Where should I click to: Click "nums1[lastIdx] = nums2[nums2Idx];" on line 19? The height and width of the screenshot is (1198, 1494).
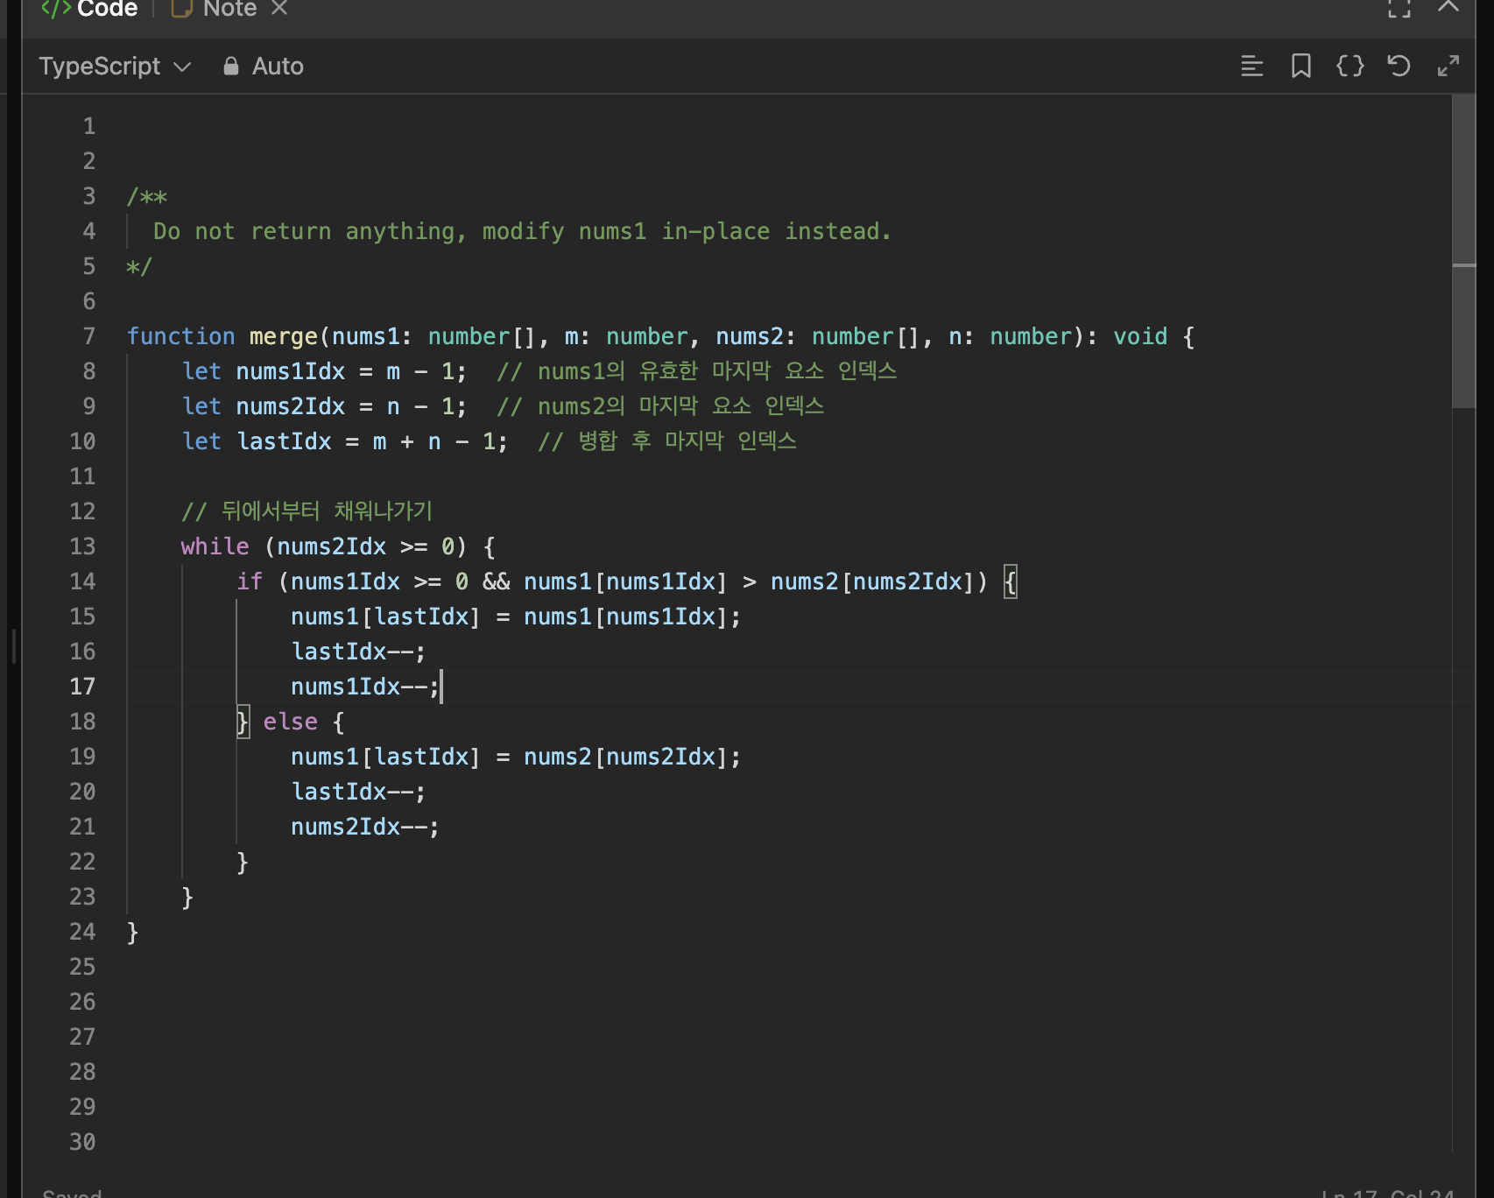pos(516,757)
